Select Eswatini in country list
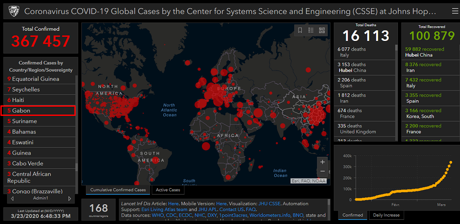The width and height of the screenshot is (460, 224). click(x=40, y=142)
